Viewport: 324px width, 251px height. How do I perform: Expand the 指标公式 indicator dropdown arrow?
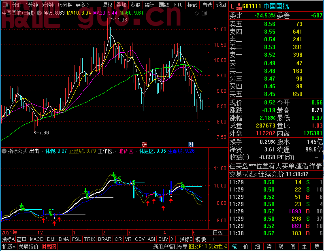point(4,151)
